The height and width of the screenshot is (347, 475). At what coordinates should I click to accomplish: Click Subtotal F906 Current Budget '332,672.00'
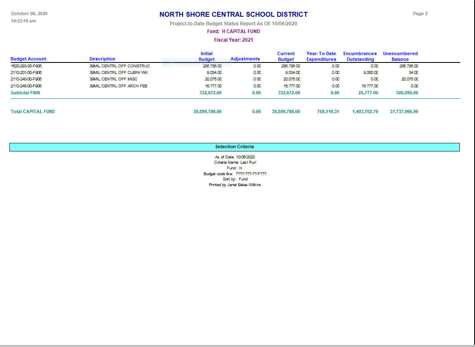coord(289,93)
